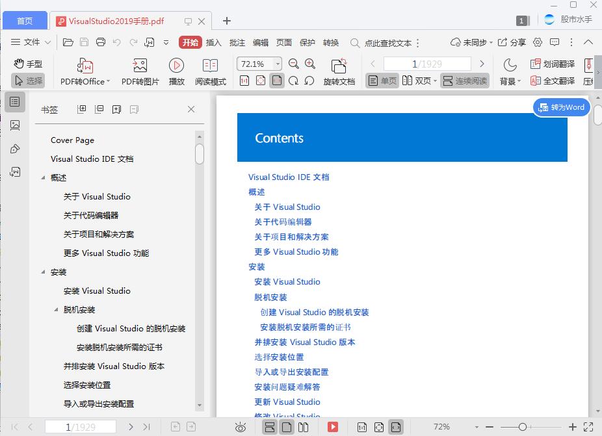Viewport: 602px width, 436px height.
Task: Open the 划词翻译 word translation tool
Action: (553, 64)
